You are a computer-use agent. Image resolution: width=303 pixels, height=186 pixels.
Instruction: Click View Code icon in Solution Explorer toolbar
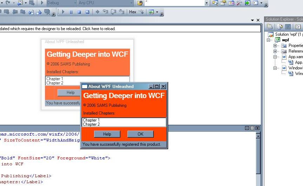[298, 27]
